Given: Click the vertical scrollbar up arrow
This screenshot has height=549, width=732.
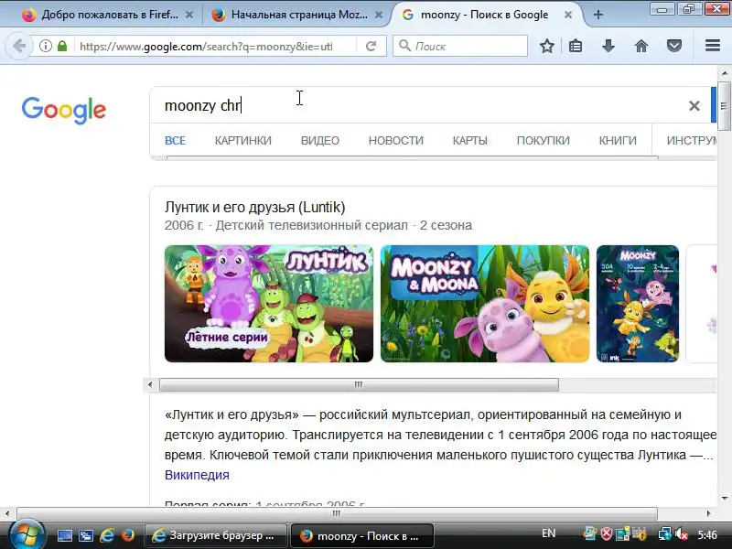Looking at the screenshot, I should pos(724,73).
